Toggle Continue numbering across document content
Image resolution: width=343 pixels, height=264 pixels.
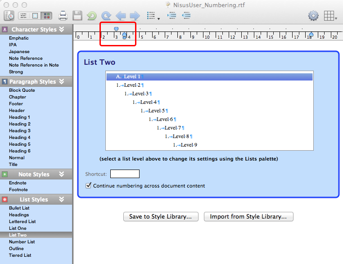point(88,186)
